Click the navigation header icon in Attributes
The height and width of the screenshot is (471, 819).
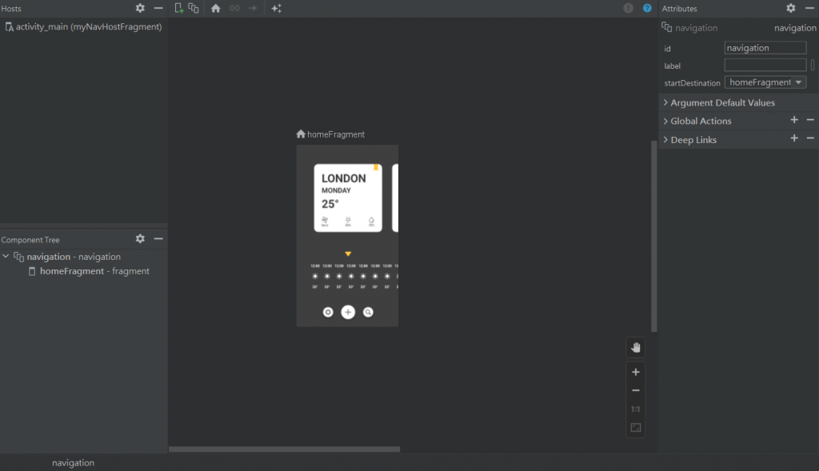pos(667,27)
